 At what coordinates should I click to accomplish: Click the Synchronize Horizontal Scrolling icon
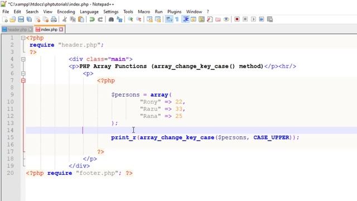tap(158, 20)
